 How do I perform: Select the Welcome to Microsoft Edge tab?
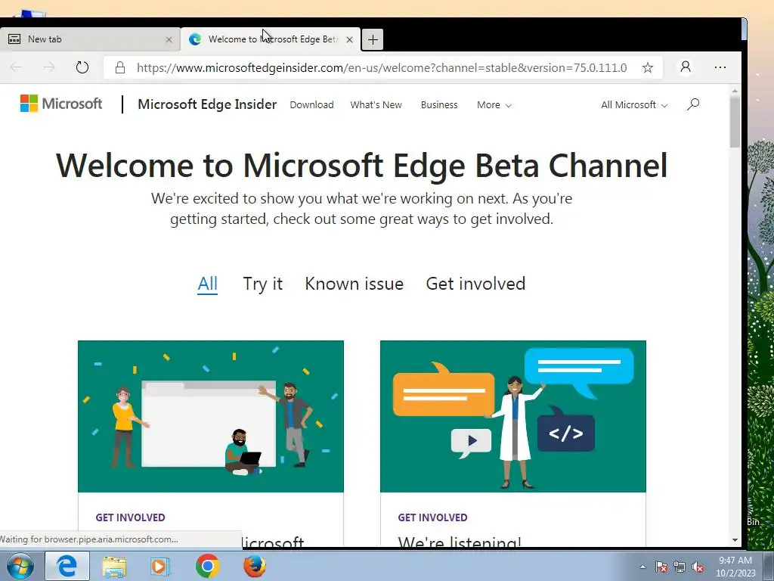coord(271,39)
